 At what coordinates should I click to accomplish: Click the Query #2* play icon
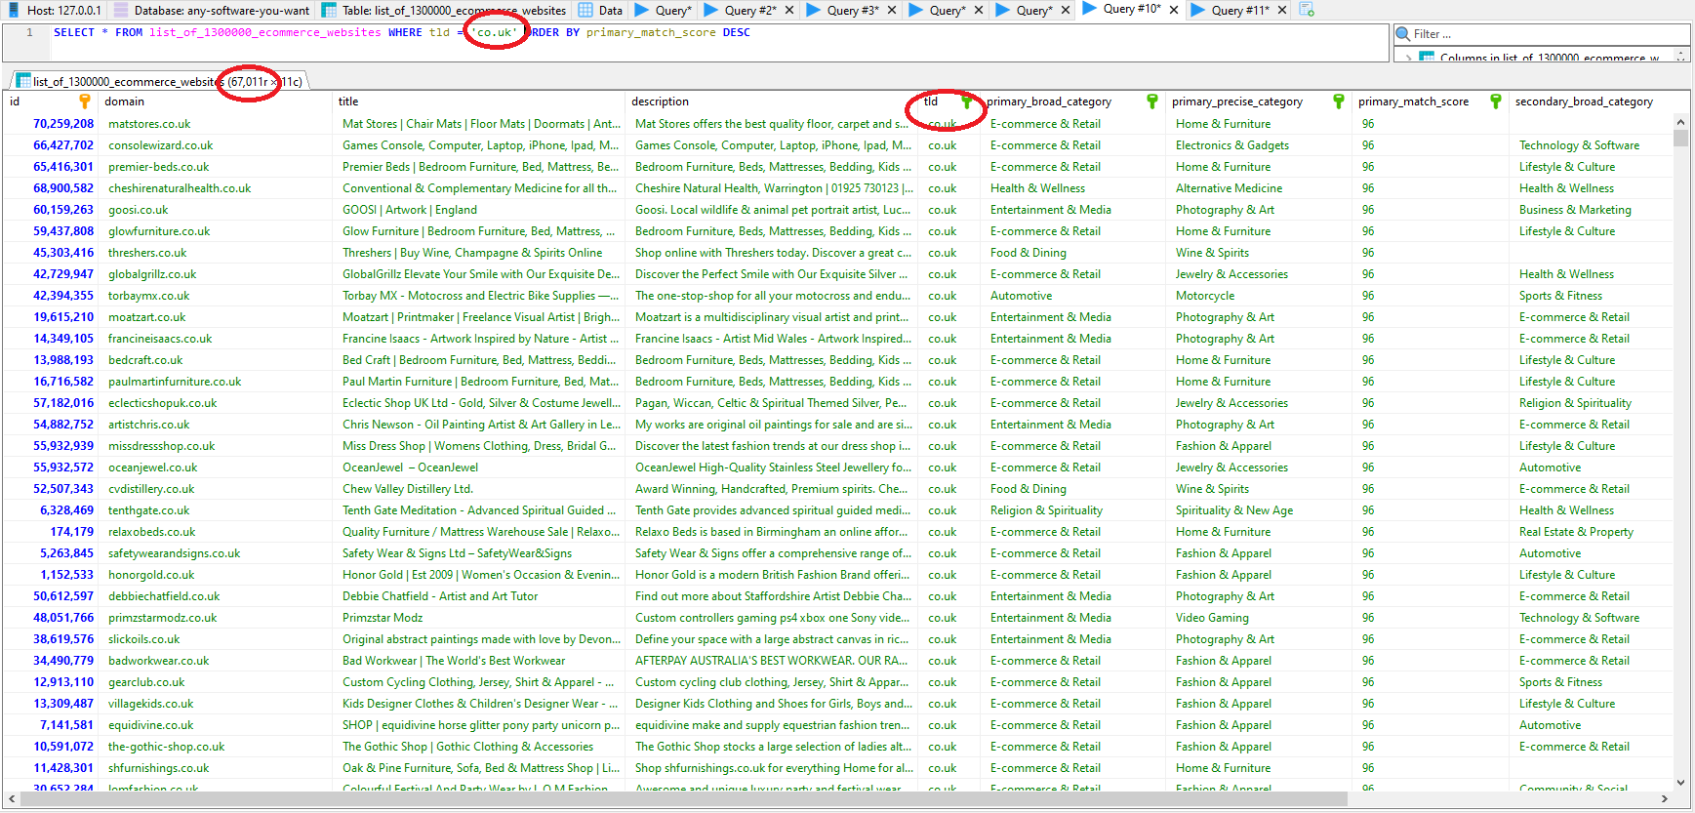(x=712, y=10)
